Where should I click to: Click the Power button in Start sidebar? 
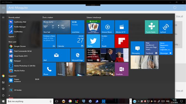3,95
